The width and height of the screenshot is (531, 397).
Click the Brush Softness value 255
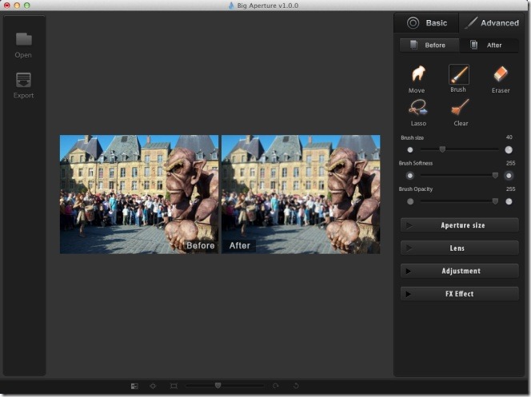tap(511, 163)
